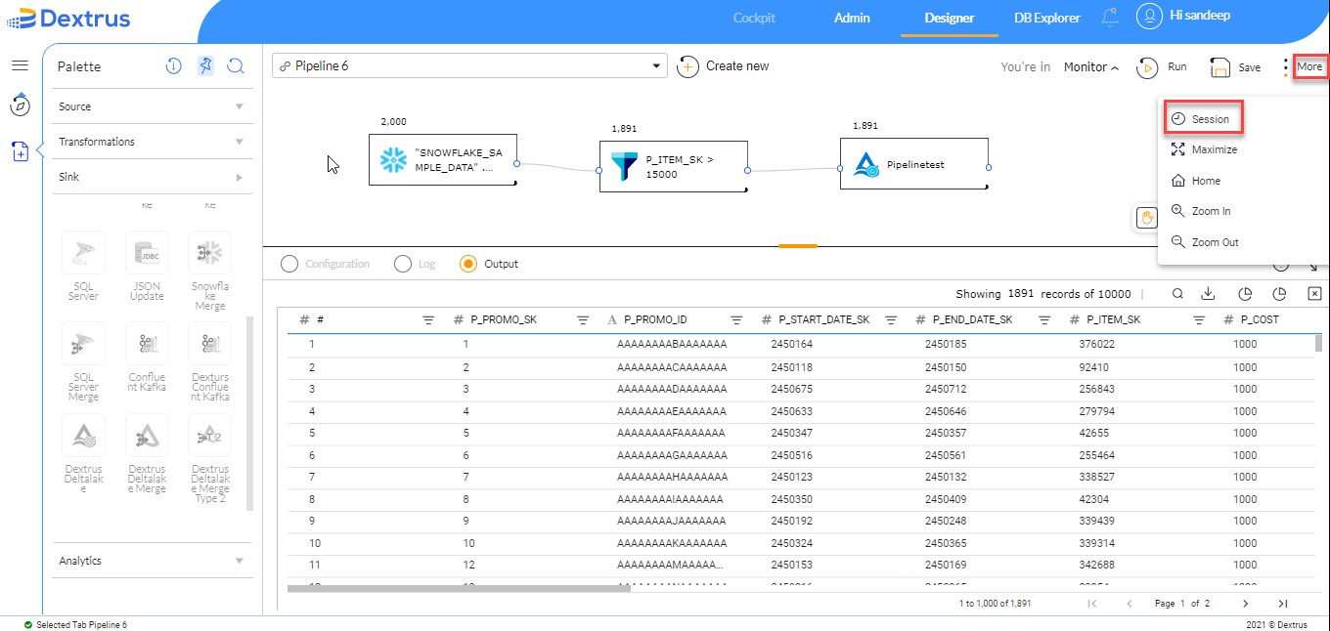
Task: Go to the next page of results
Action: 1245,604
